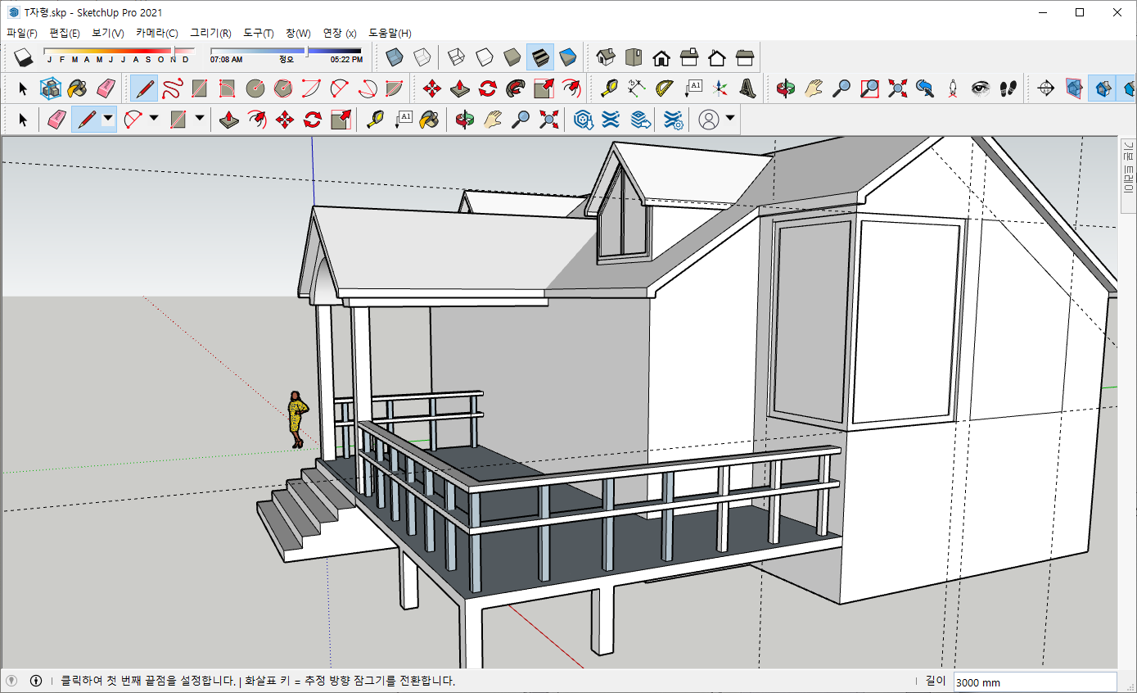Click the user account sign-in button
1137x693 pixels.
tap(709, 120)
